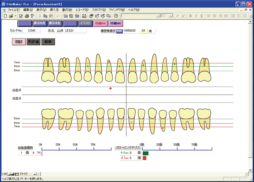Click the zoom in mountain icon
254x182 pixels.
pos(13,174)
